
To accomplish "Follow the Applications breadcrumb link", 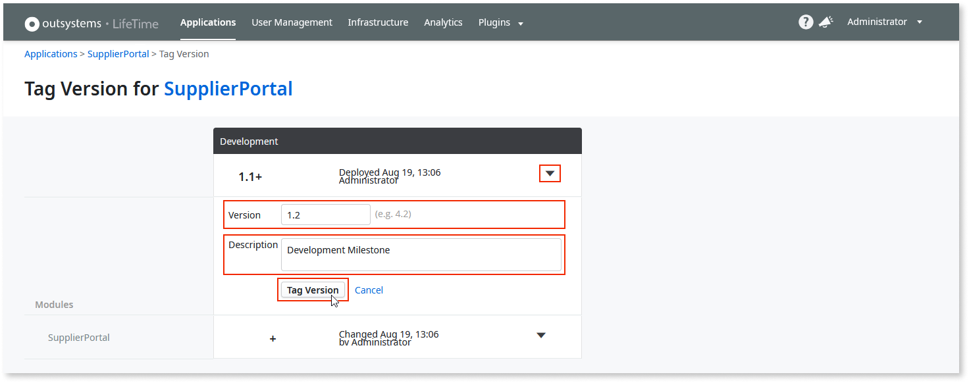I will click(51, 53).
